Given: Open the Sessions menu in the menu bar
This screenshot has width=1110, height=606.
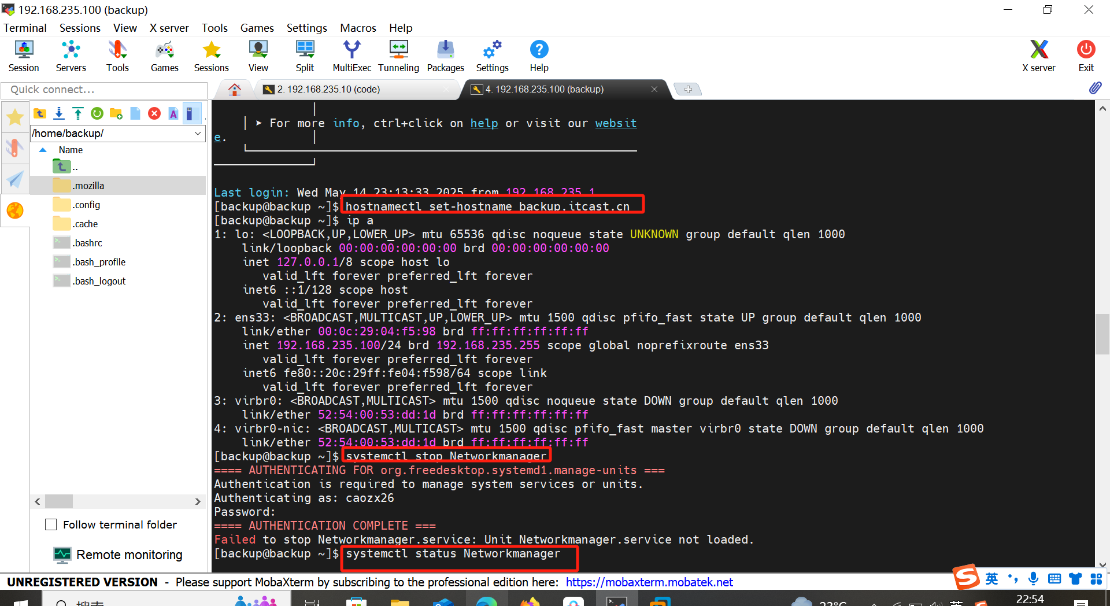Looking at the screenshot, I should point(80,28).
